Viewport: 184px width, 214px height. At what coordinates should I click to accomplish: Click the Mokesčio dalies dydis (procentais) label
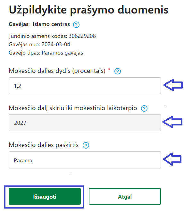coord(57,71)
